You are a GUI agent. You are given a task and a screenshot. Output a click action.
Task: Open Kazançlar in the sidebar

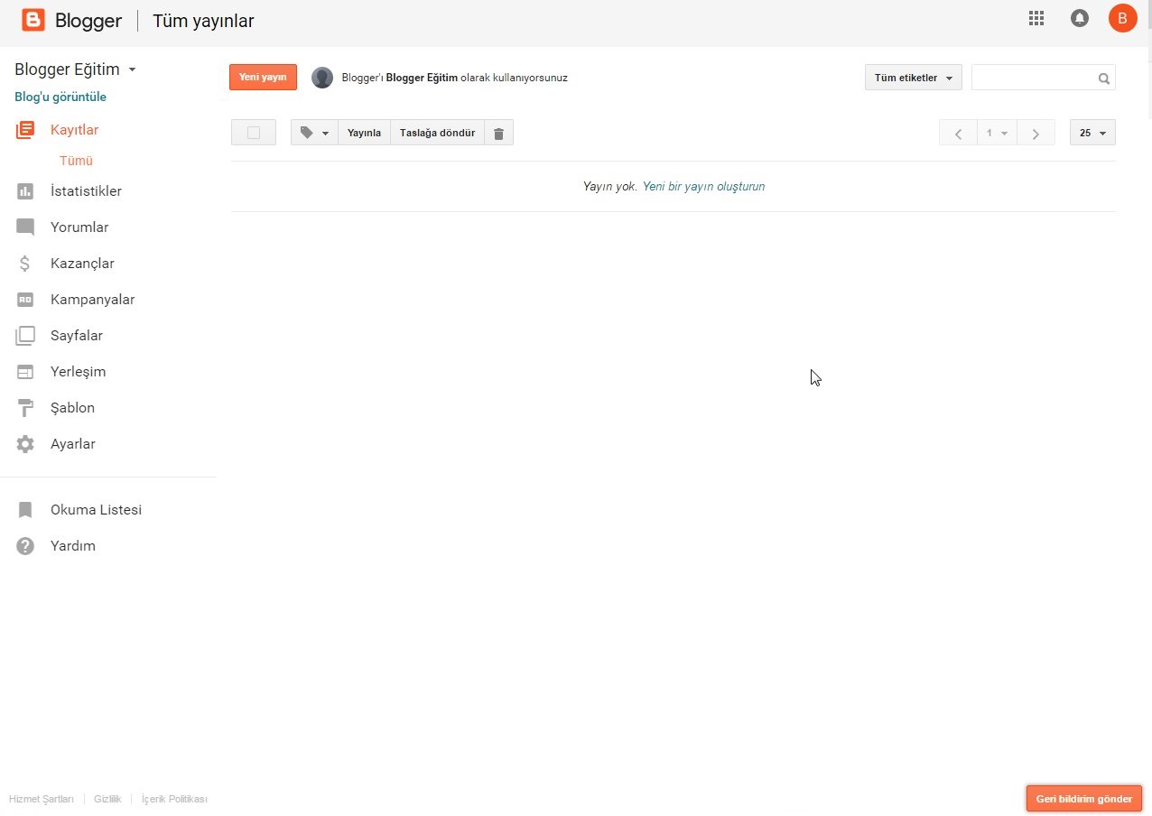click(x=82, y=264)
